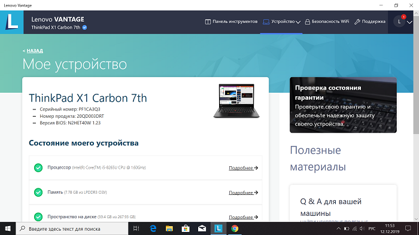This screenshot has height=235, width=419.
Task: Open the Action Center notifications icon
Action: pos(408,228)
